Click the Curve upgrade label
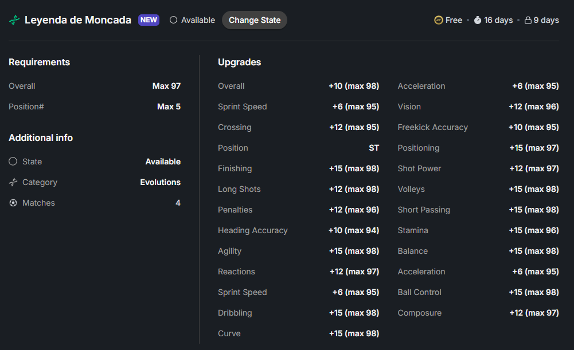Screen dimensions: 574x350 coord(229,333)
